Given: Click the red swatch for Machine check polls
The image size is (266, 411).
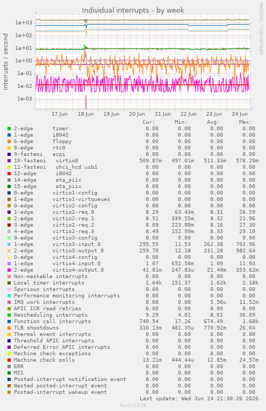Looking at the screenshot, I should 9,360.
